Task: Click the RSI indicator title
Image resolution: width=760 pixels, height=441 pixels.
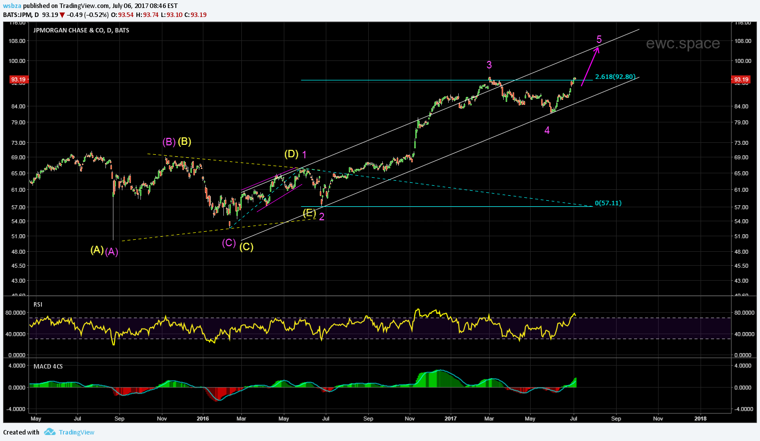Action: [38, 305]
